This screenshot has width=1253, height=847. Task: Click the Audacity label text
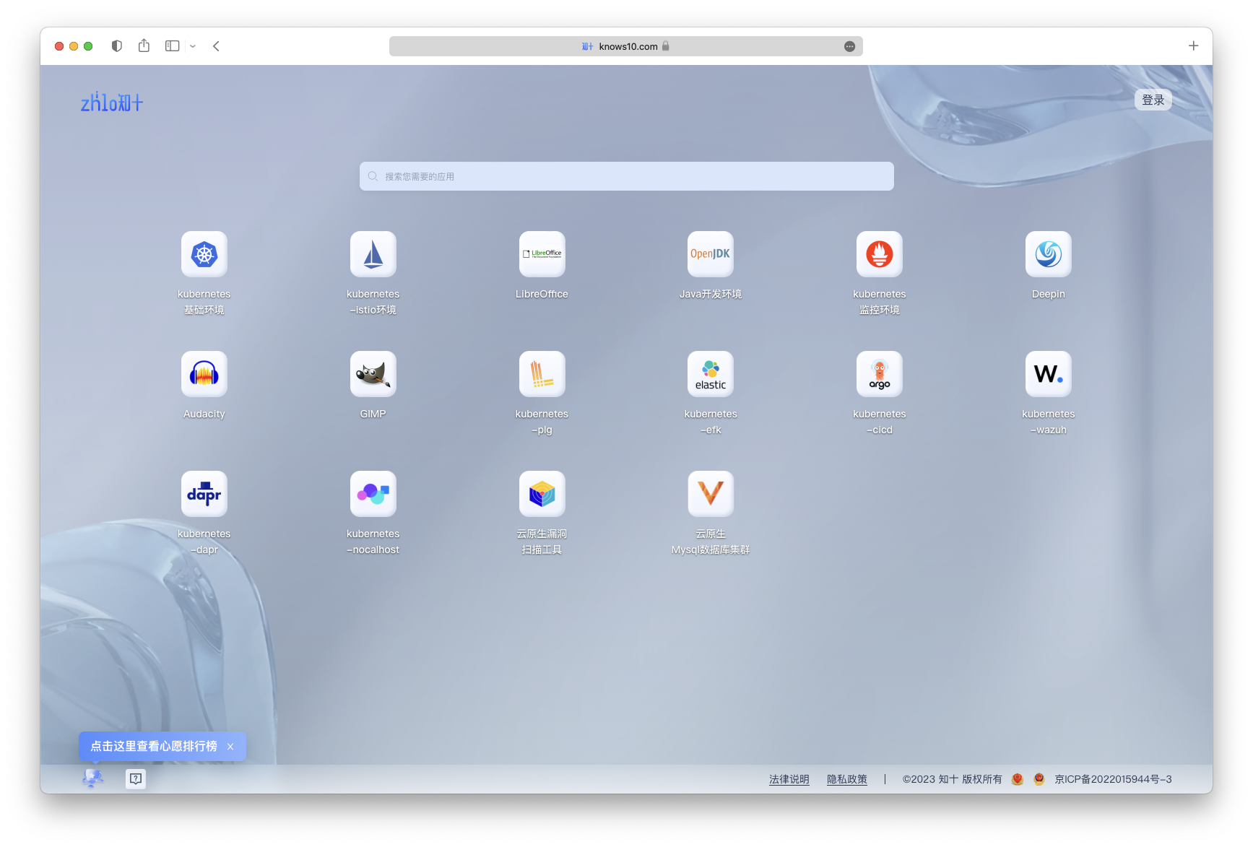click(204, 414)
